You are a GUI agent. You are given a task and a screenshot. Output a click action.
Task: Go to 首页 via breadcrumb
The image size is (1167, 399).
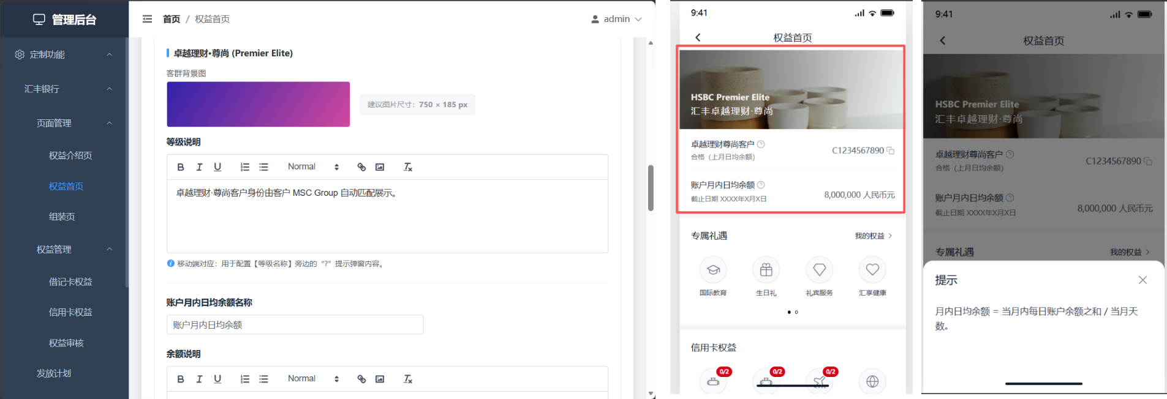pos(172,19)
